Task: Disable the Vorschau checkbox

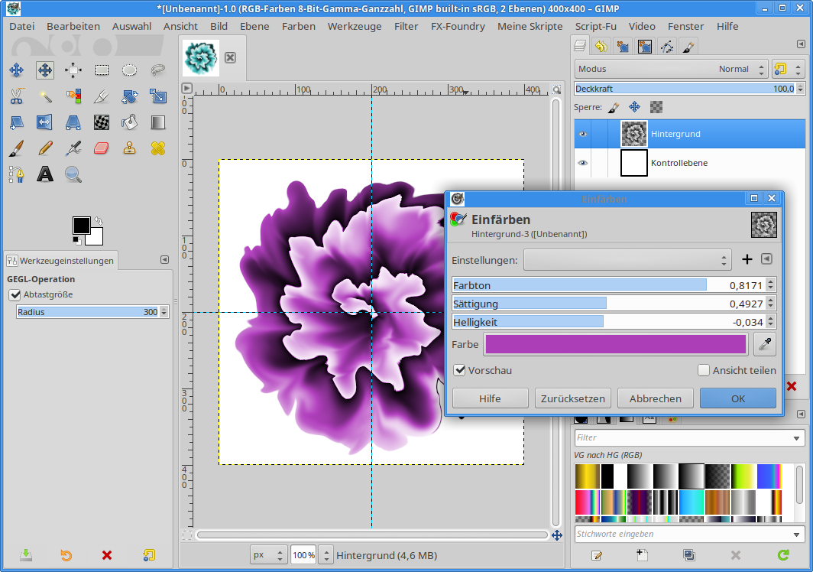Action: [460, 370]
